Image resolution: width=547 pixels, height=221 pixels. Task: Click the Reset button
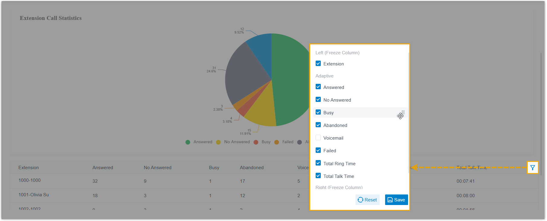click(367, 200)
